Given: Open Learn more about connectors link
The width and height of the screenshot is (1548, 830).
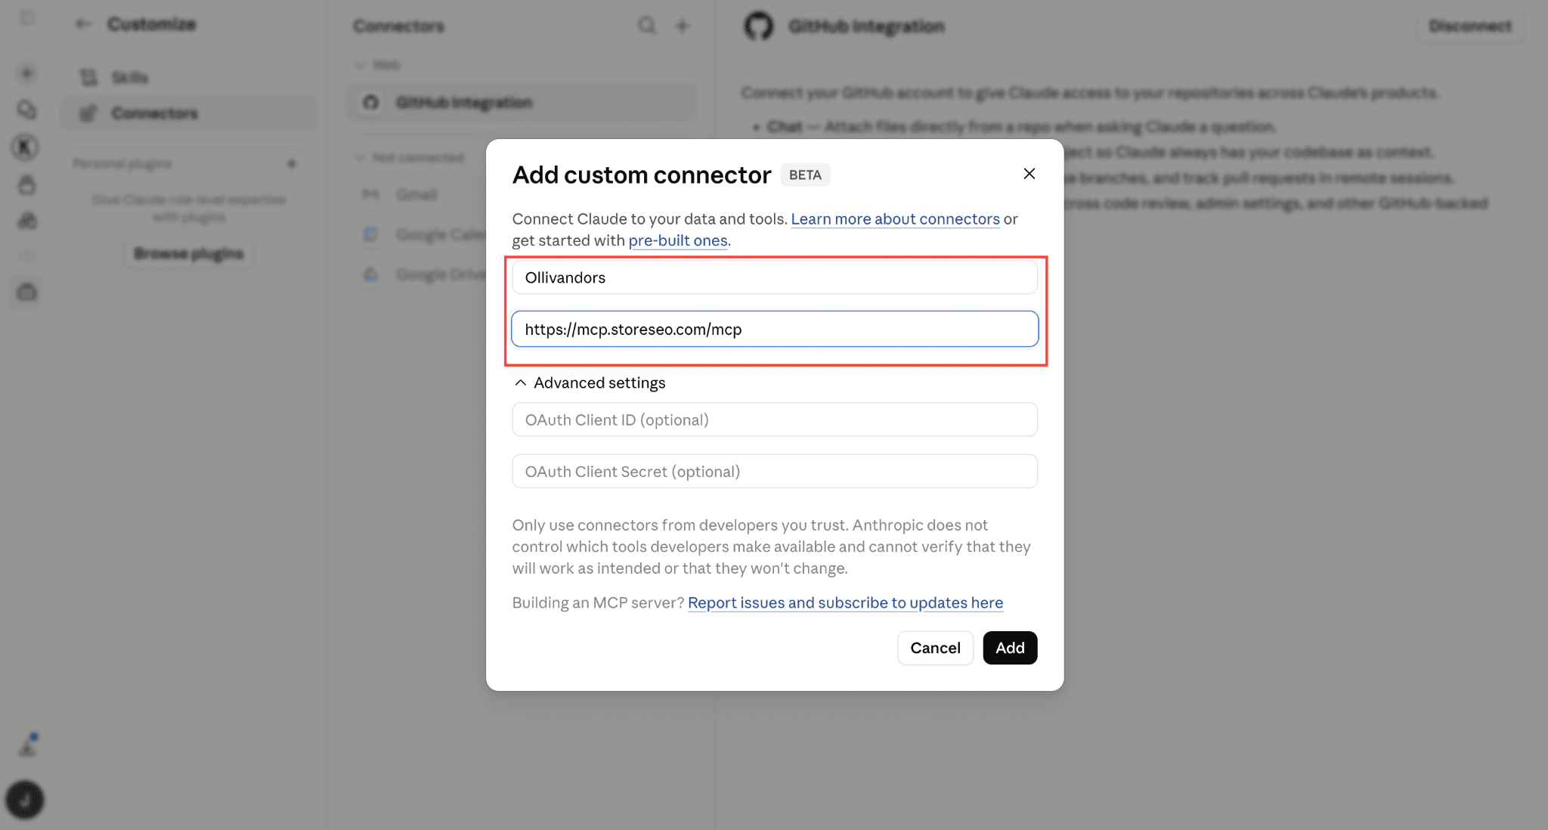Looking at the screenshot, I should click(x=895, y=218).
